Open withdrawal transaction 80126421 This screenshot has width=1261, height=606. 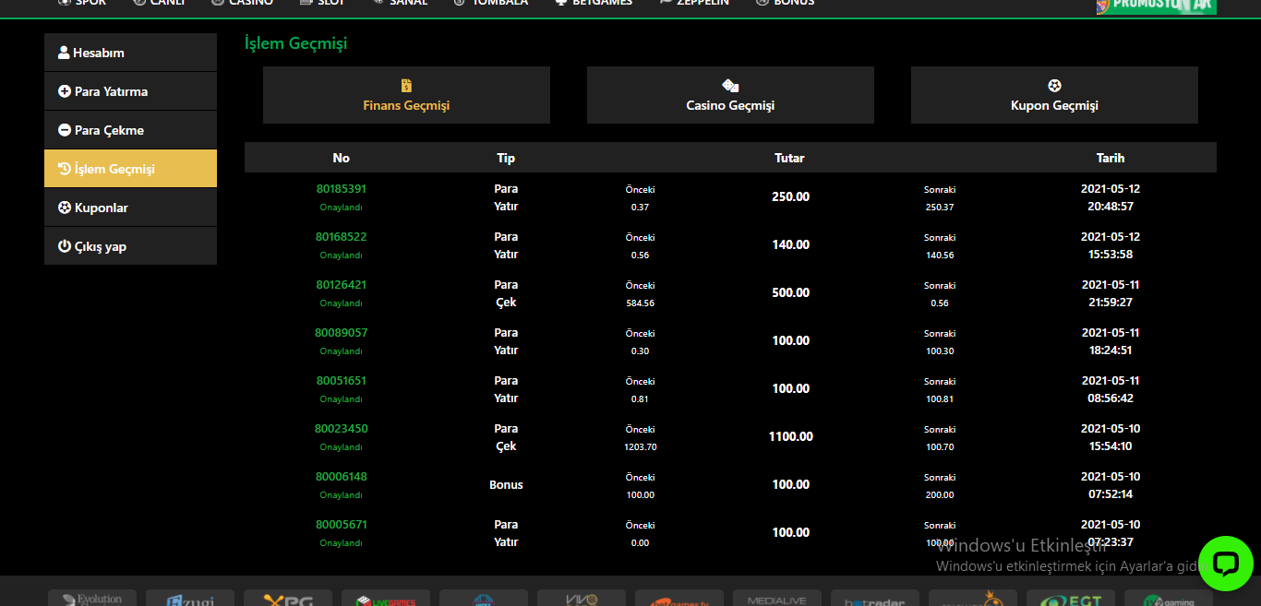click(x=341, y=285)
